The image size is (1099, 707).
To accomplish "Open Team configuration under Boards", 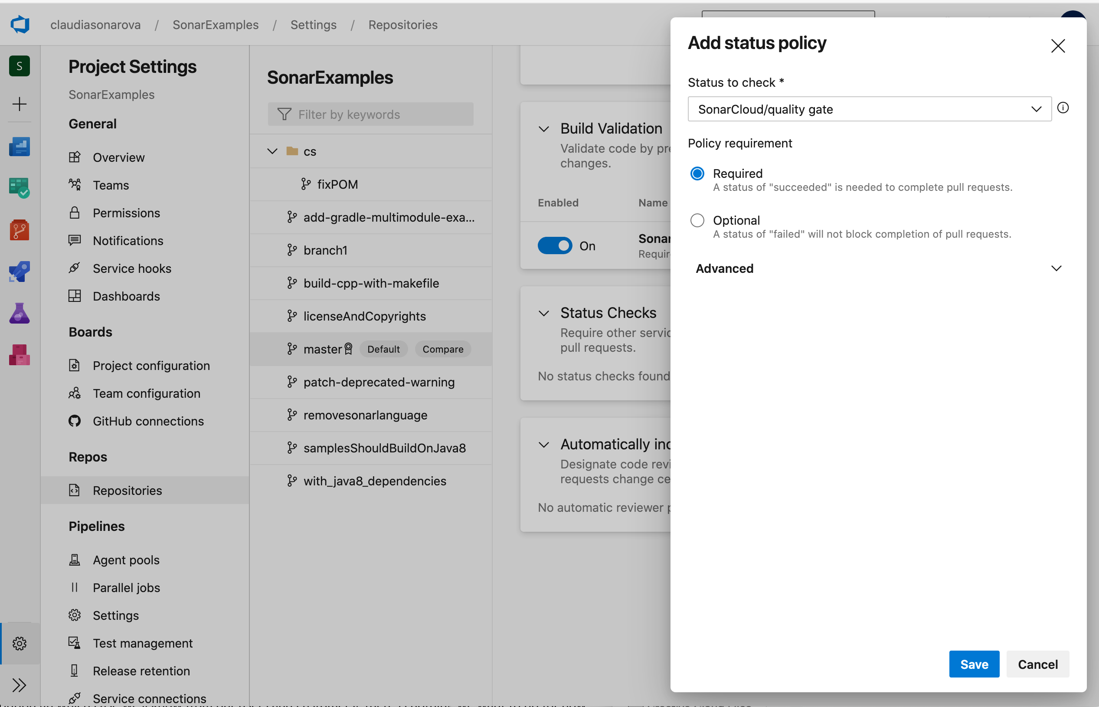I will [147, 393].
